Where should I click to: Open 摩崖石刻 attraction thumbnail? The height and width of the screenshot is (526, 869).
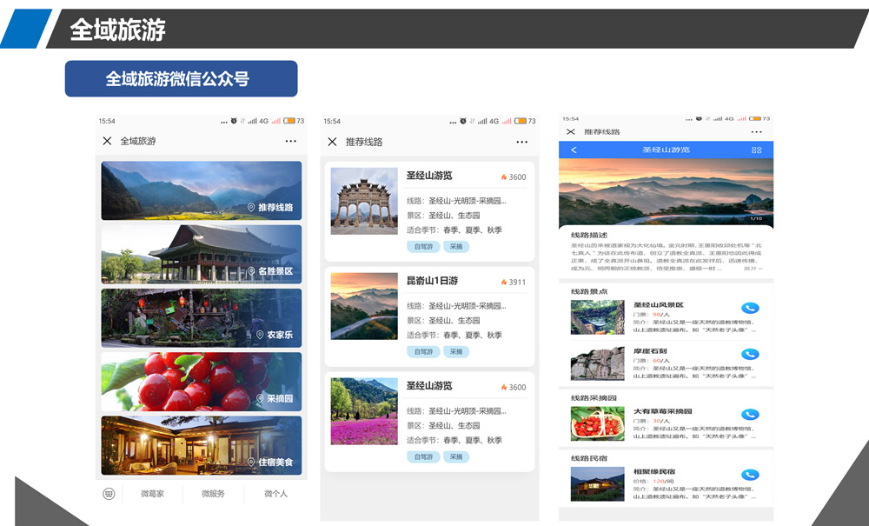[x=598, y=363]
